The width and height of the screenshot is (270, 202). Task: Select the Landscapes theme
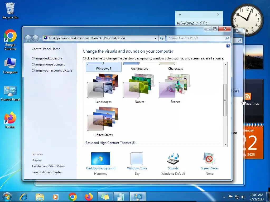[x=103, y=88]
